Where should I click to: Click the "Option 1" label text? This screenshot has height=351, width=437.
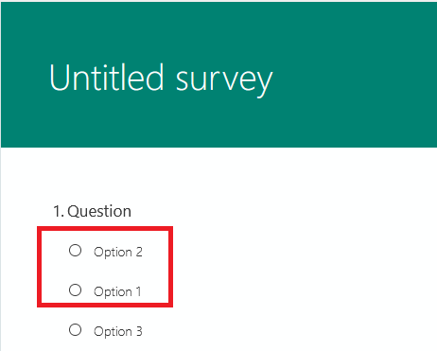(117, 292)
